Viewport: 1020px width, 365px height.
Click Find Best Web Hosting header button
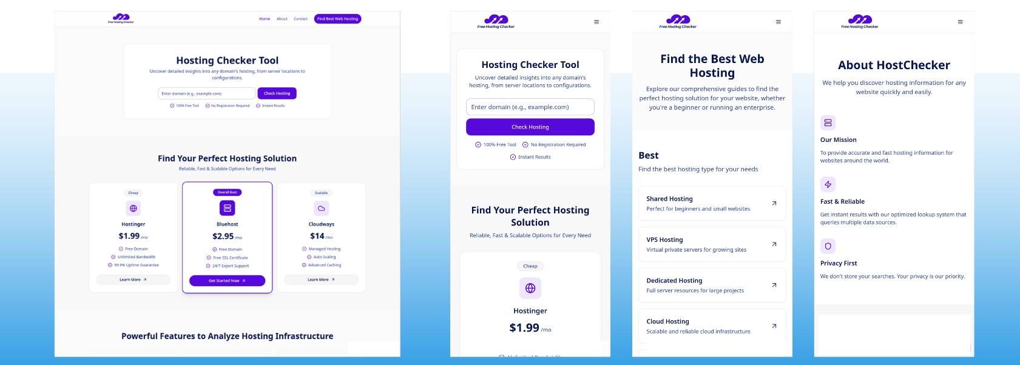pyautogui.click(x=338, y=19)
